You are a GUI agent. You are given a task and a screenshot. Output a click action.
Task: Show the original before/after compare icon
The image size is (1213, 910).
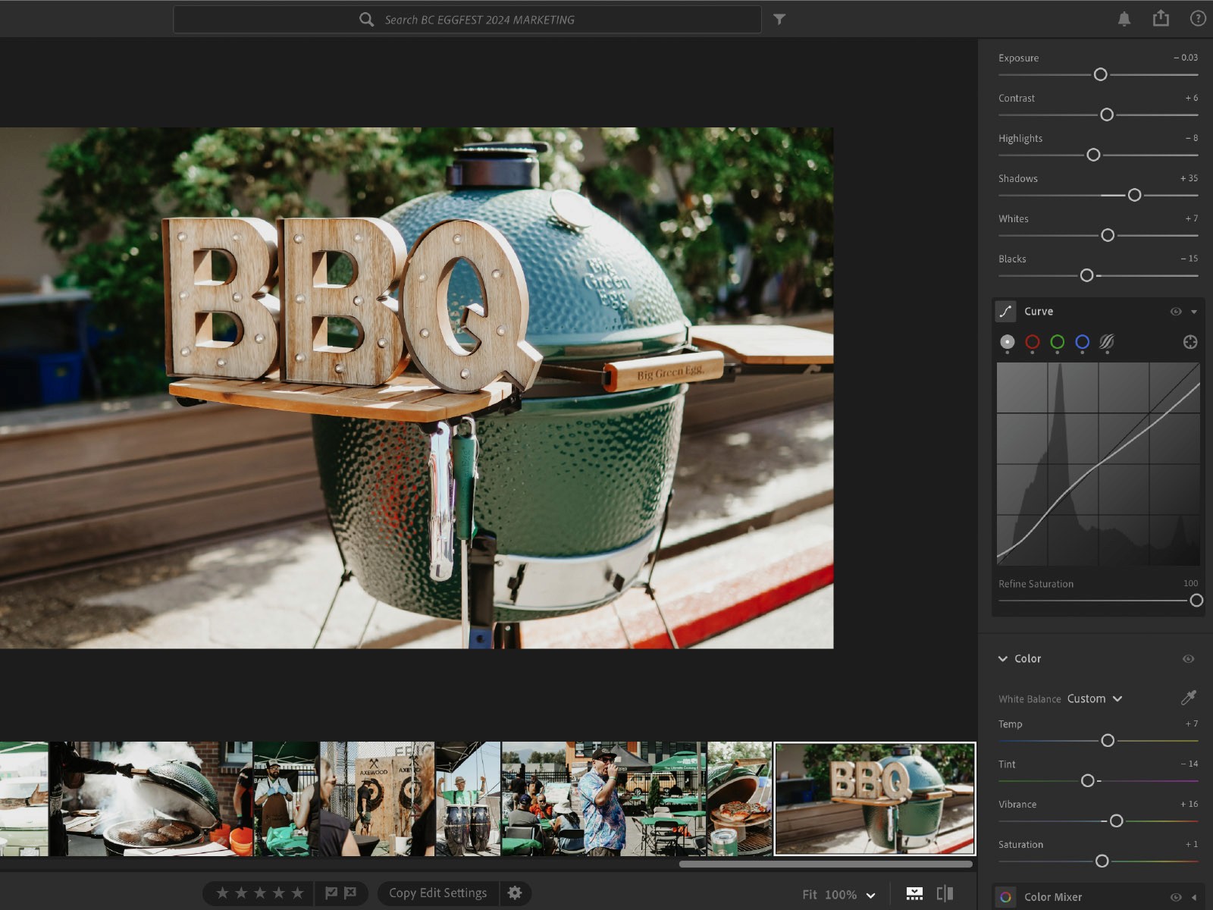click(x=945, y=893)
